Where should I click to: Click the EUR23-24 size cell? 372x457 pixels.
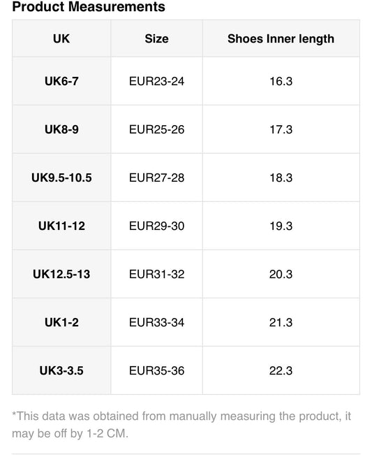156,81
